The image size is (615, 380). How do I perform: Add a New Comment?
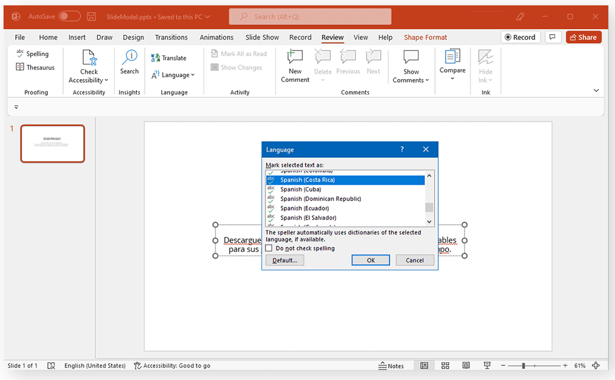(x=295, y=66)
